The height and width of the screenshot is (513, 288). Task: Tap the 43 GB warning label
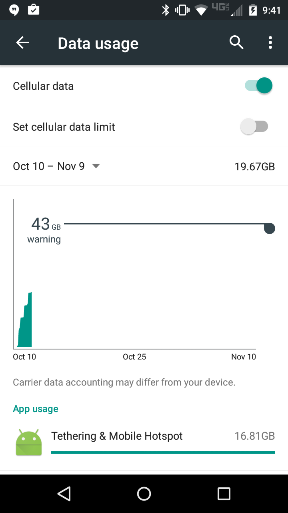[44, 230]
